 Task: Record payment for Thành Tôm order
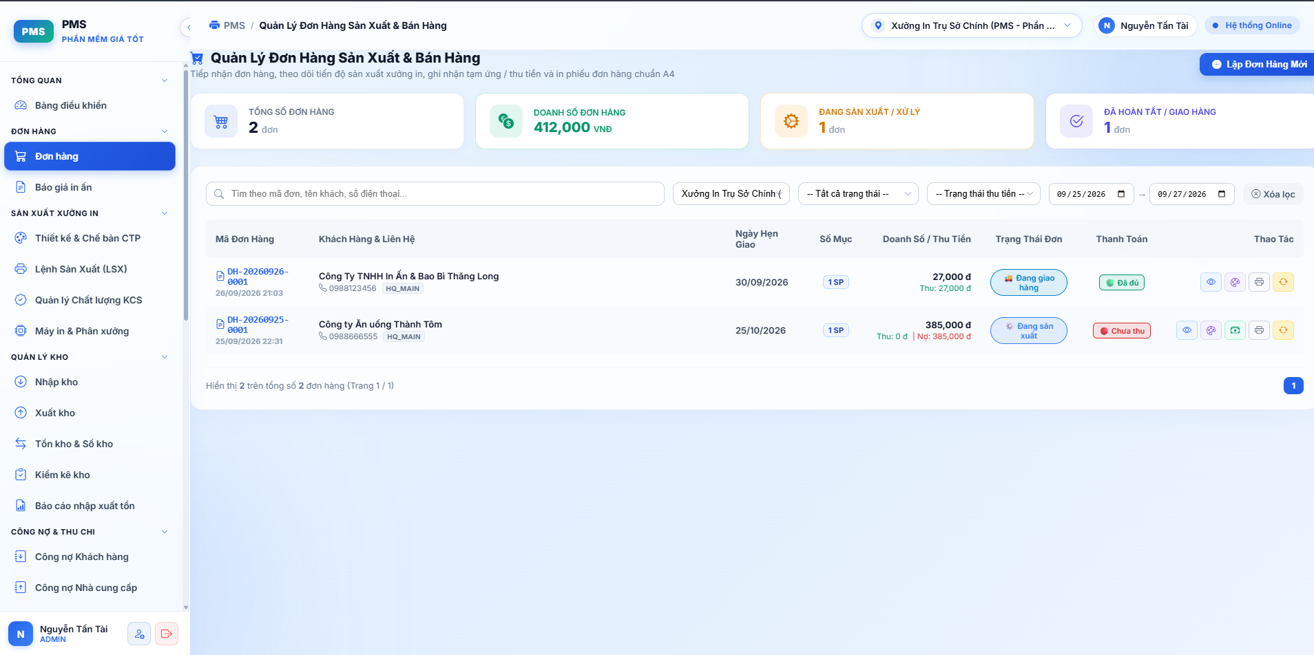(x=1235, y=330)
